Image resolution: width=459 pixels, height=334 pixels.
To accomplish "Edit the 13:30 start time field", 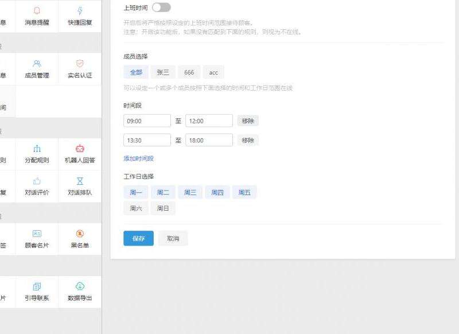I will pyautogui.click(x=147, y=140).
